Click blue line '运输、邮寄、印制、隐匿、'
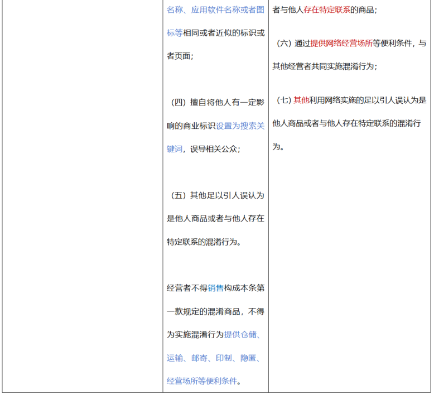The height and width of the screenshot is (399, 434). (214, 358)
